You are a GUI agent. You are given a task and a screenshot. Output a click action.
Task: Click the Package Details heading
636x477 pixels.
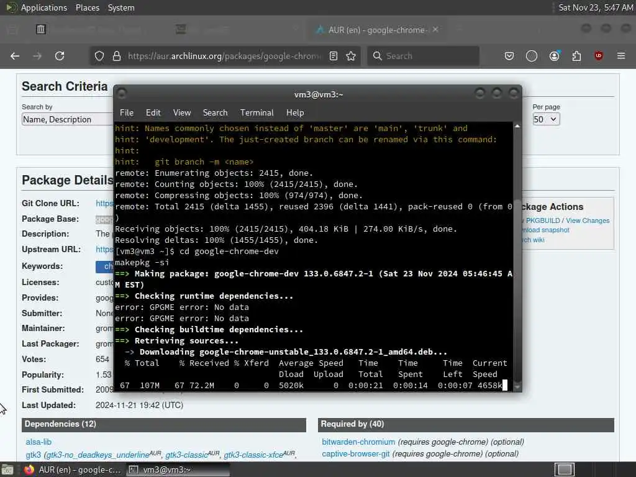pyautogui.click(x=67, y=180)
